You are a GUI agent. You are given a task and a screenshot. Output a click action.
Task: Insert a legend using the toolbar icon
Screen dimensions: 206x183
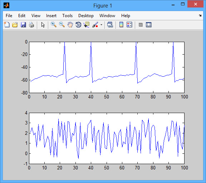[129, 25]
